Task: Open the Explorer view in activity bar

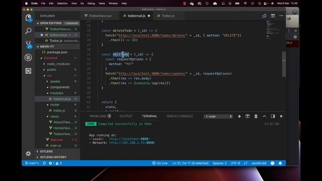Action: [28, 18]
